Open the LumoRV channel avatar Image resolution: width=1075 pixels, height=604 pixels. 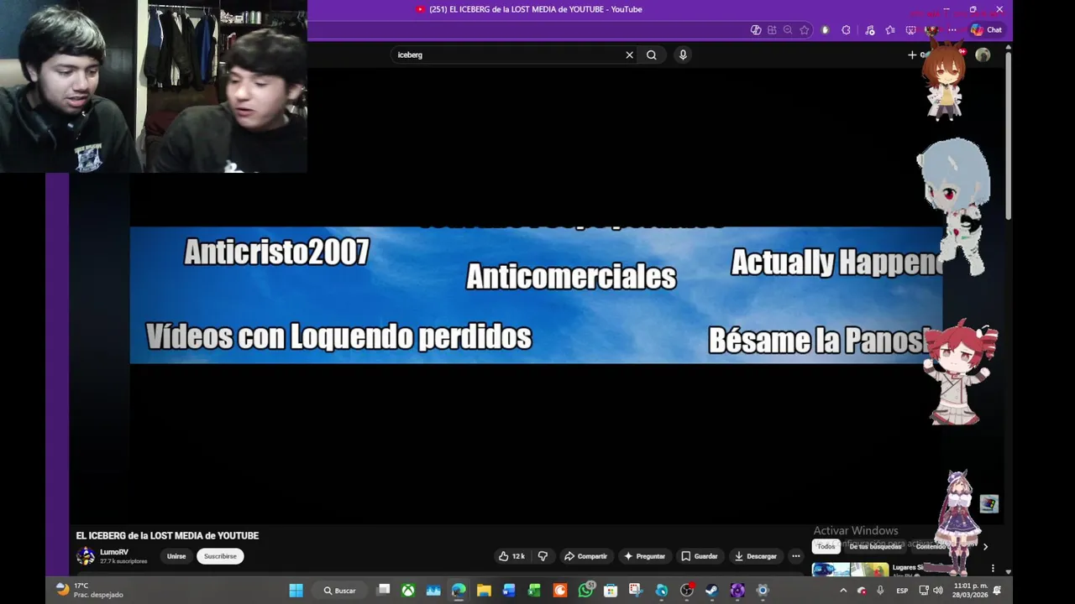tap(86, 556)
